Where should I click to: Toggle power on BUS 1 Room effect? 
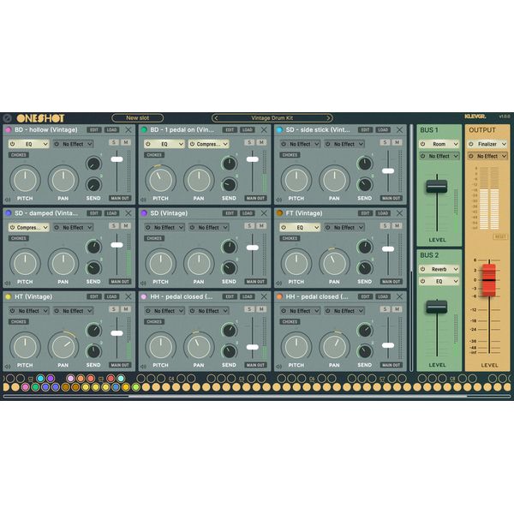pyautogui.click(x=424, y=144)
